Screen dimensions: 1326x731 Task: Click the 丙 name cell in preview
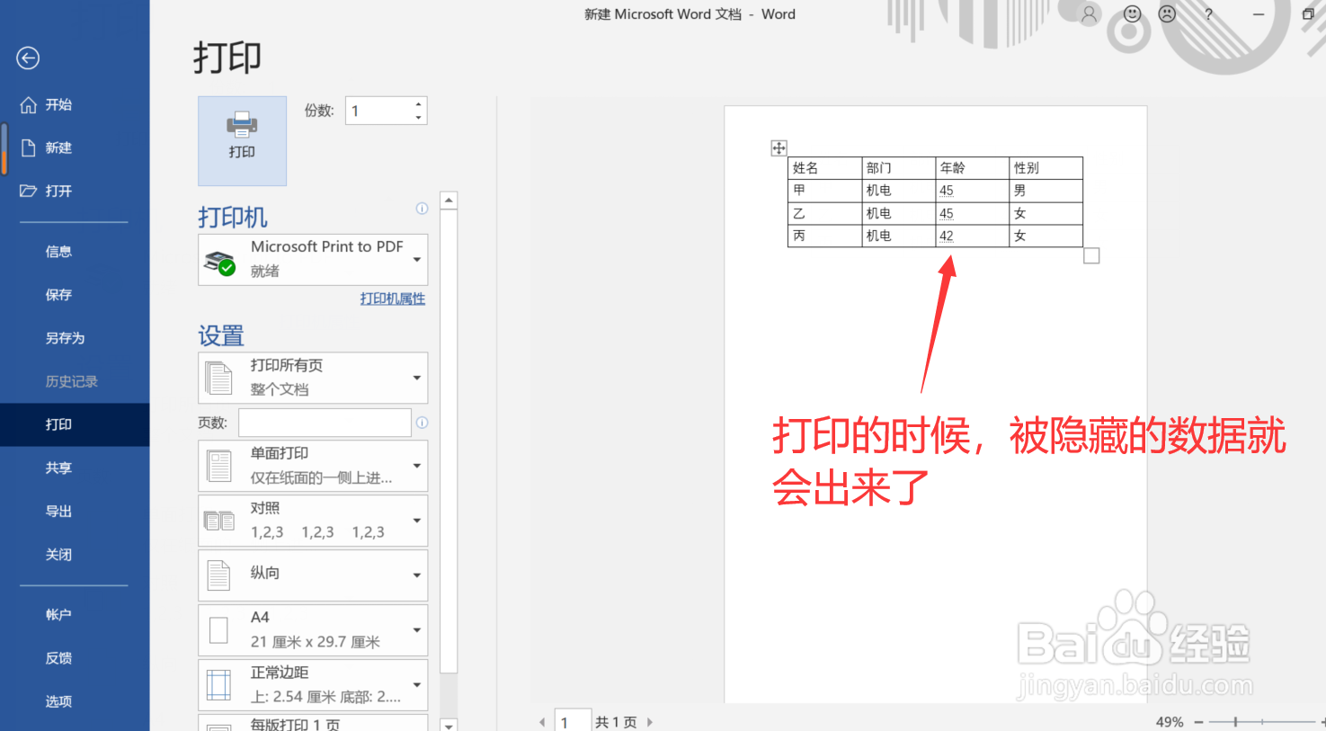824,236
